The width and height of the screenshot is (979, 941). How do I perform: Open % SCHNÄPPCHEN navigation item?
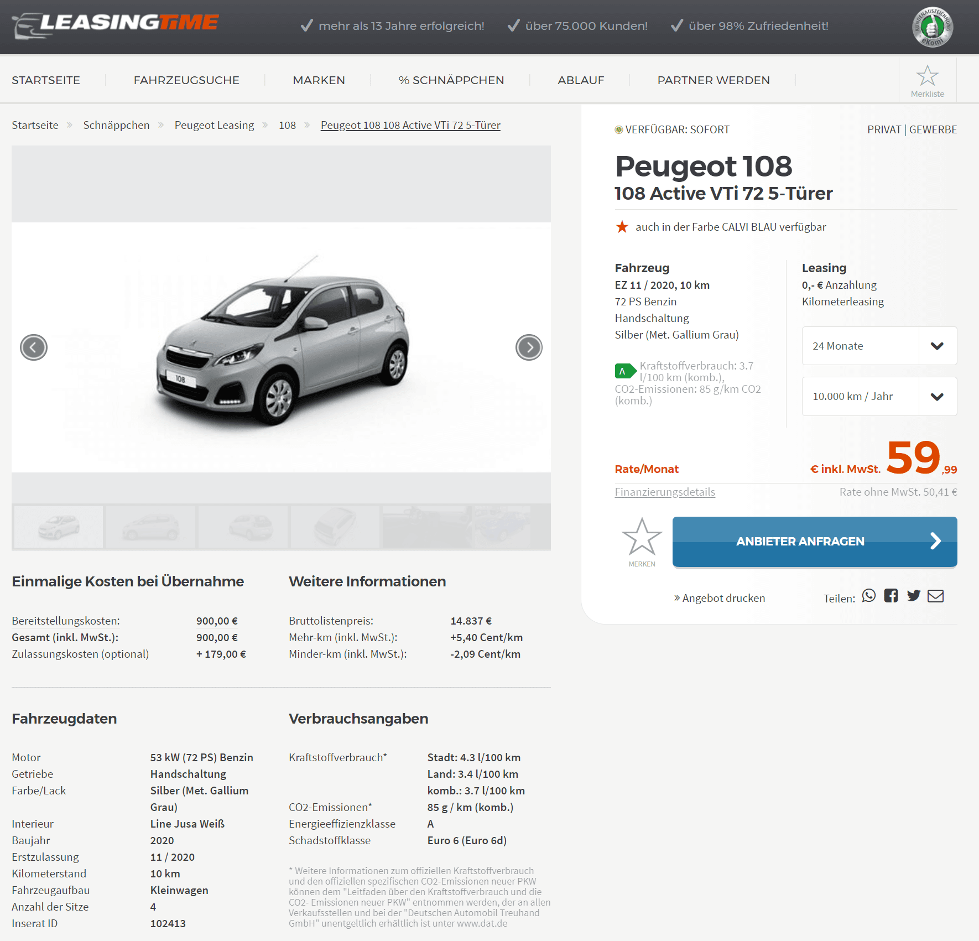coord(451,80)
